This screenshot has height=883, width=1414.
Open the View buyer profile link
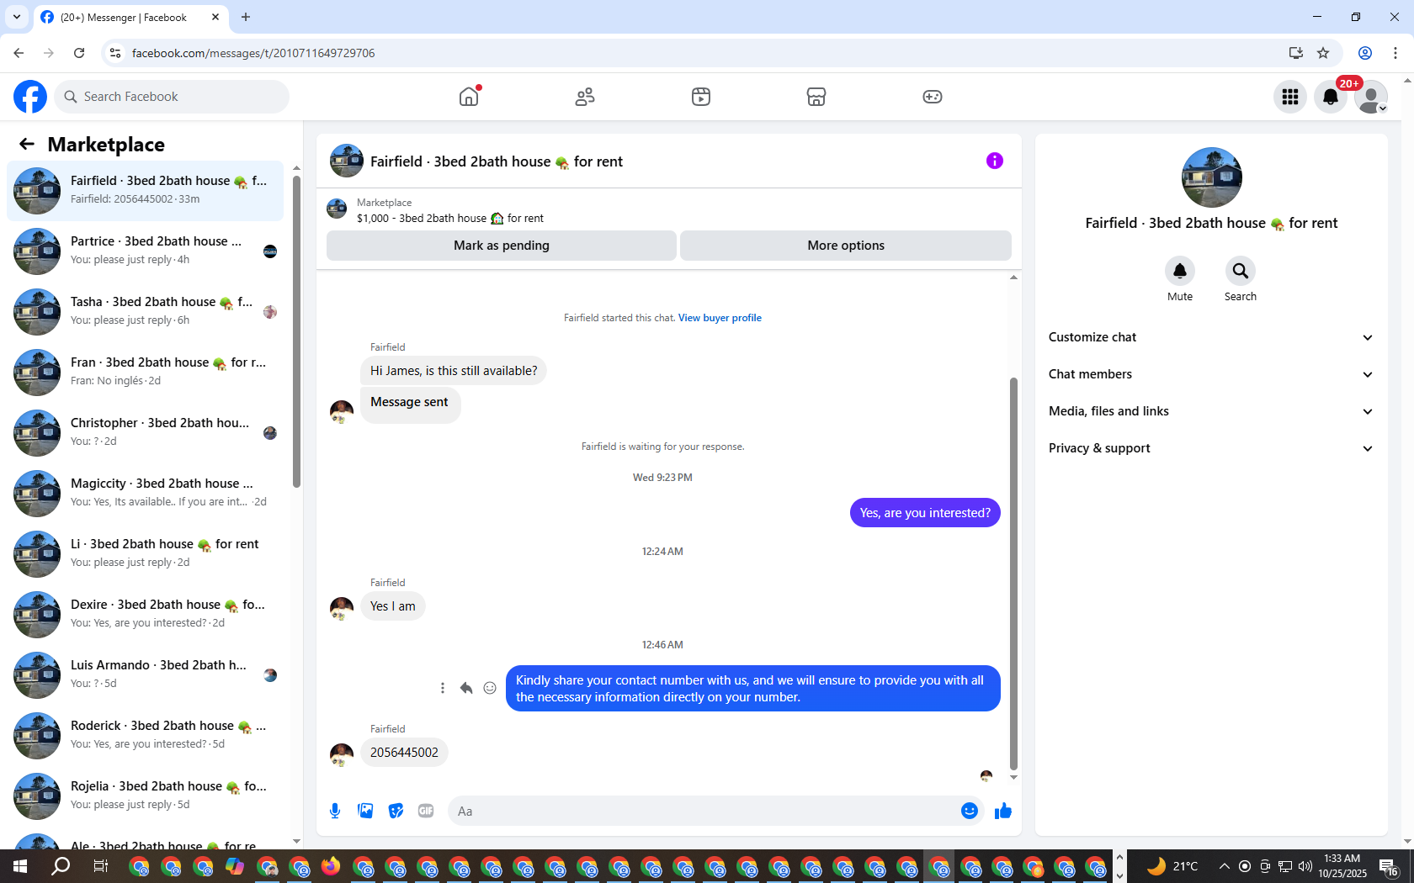point(720,318)
